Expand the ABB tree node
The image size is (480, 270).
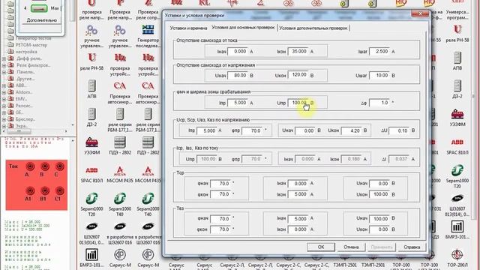pyautogui.click(x=4, y=85)
